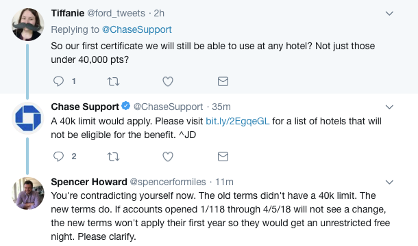Retweet Tiffanie's tweet about the first certificate
This screenshot has width=418, height=246.
pyautogui.click(x=113, y=81)
